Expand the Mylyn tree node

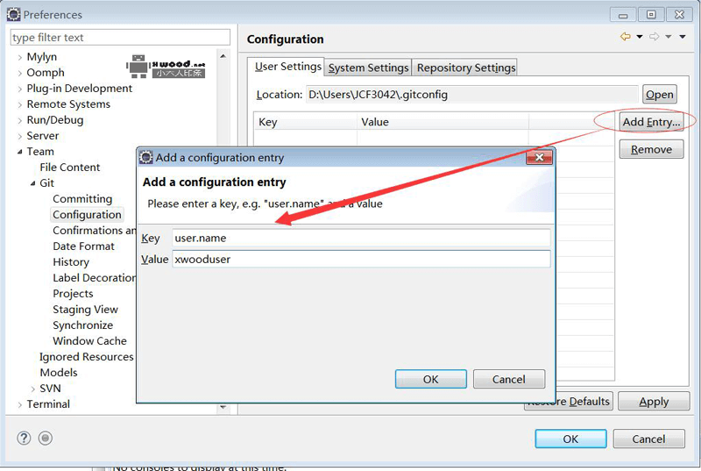[19, 57]
